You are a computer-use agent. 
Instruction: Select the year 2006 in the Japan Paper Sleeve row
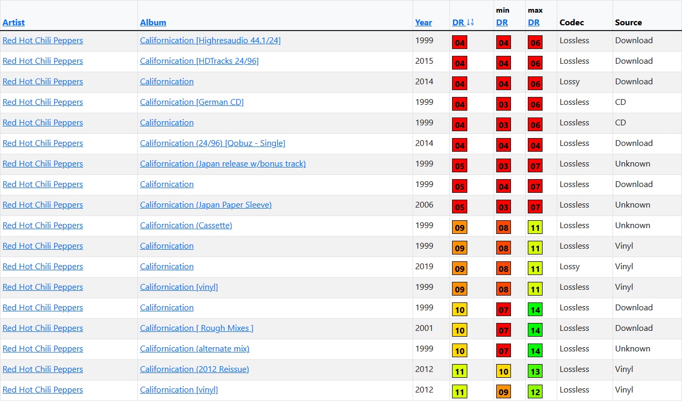[x=424, y=205]
